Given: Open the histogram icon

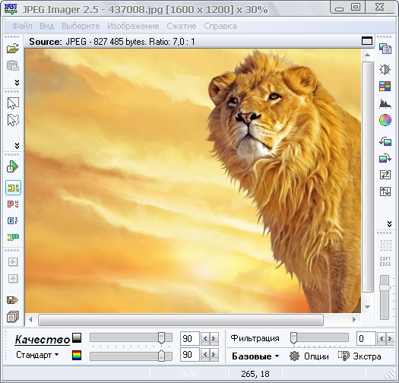Looking at the screenshot, I should [385, 103].
